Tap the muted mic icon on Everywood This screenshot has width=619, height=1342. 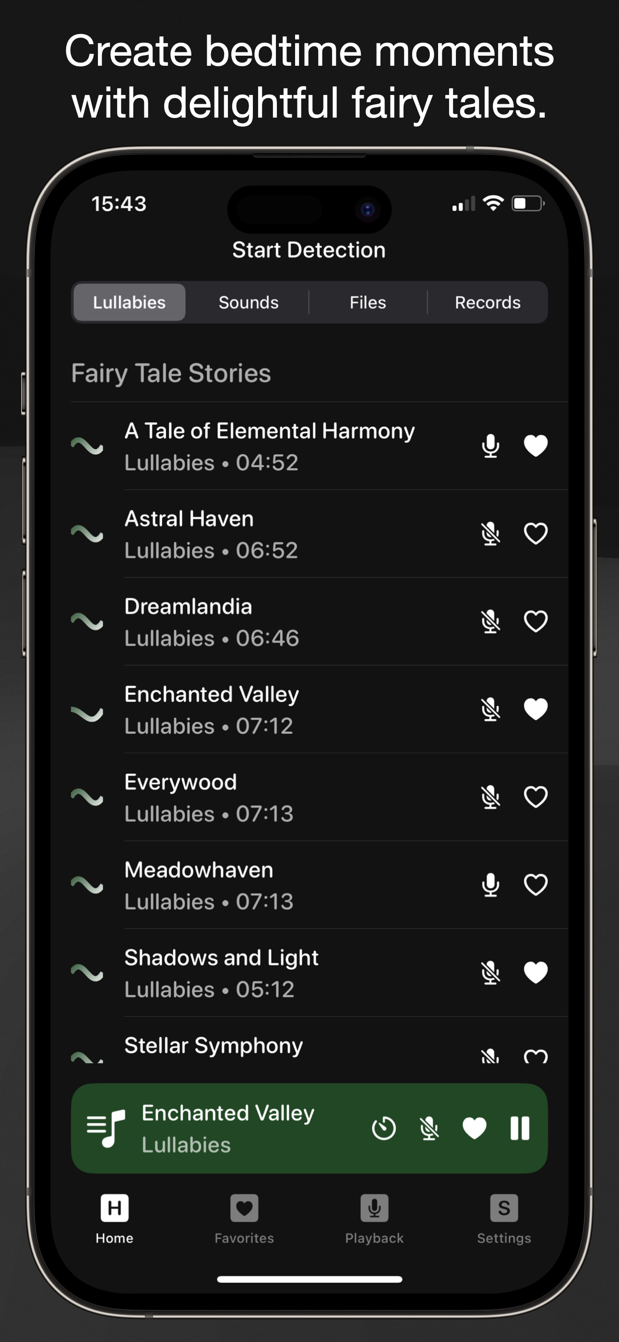(490, 797)
